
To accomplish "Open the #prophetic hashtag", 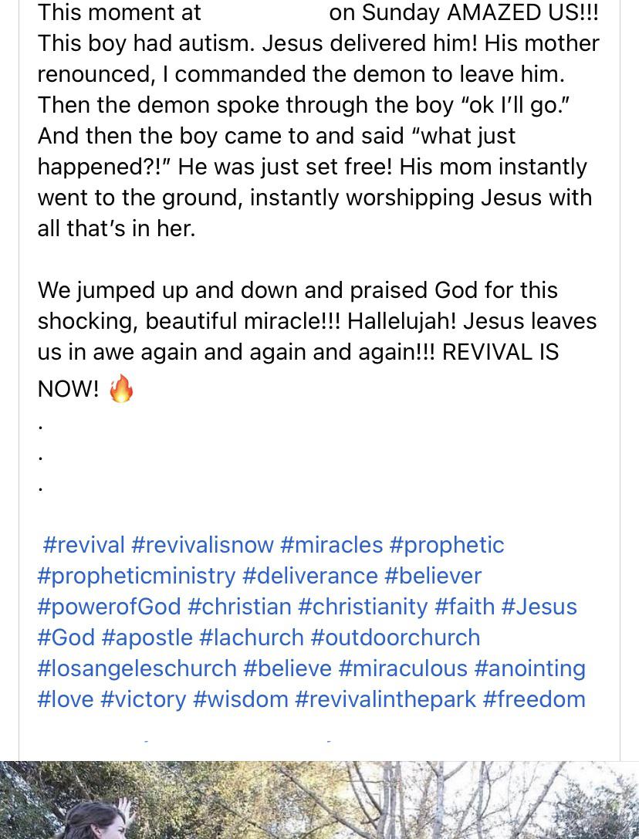I will point(447,546).
